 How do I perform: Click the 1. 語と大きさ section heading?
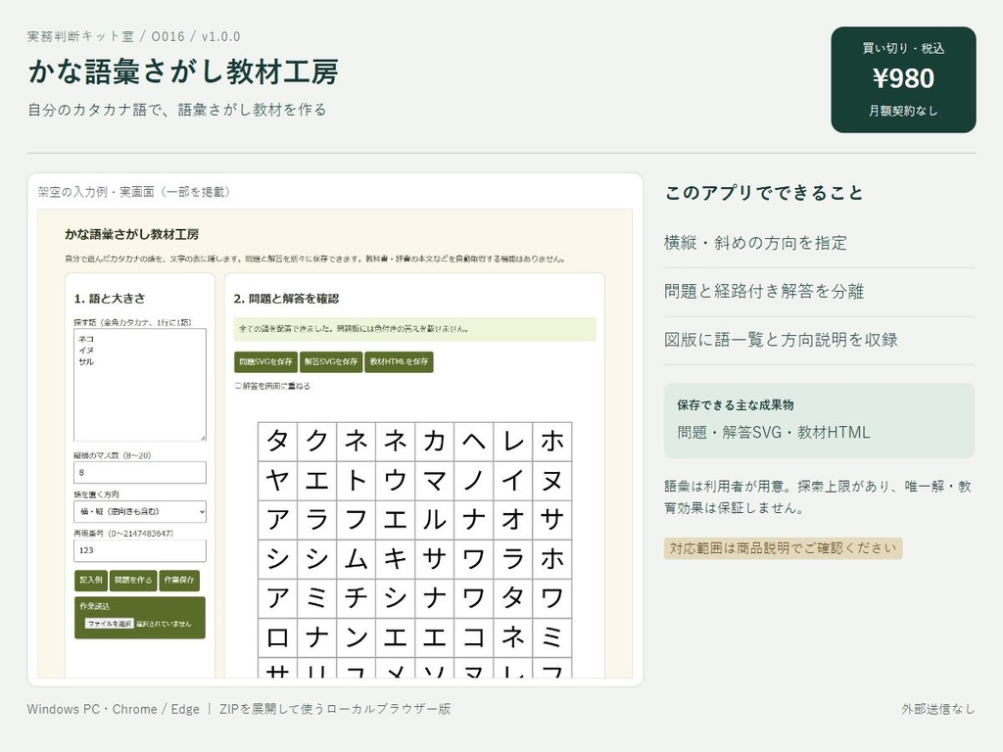(x=110, y=299)
